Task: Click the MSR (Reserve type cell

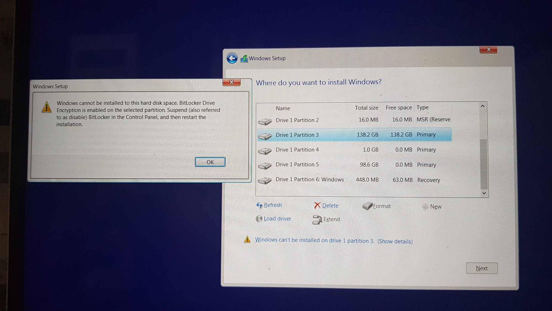Action: 433,119
